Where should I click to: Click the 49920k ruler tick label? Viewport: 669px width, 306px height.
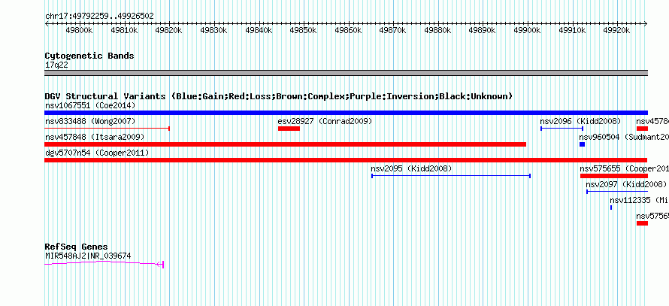(x=616, y=30)
